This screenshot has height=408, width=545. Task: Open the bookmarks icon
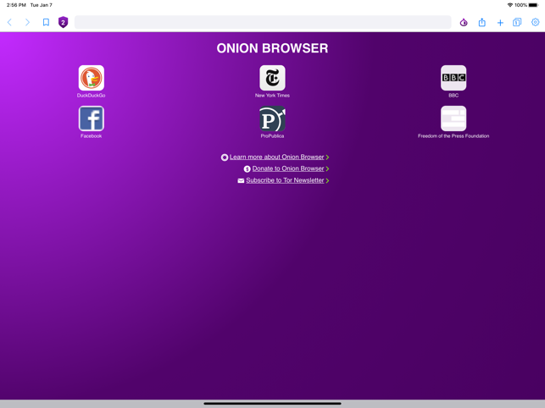46,23
